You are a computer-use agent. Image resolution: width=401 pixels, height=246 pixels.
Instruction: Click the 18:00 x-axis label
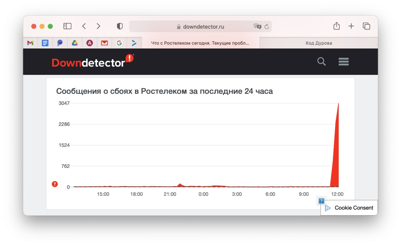tap(137, 194)
